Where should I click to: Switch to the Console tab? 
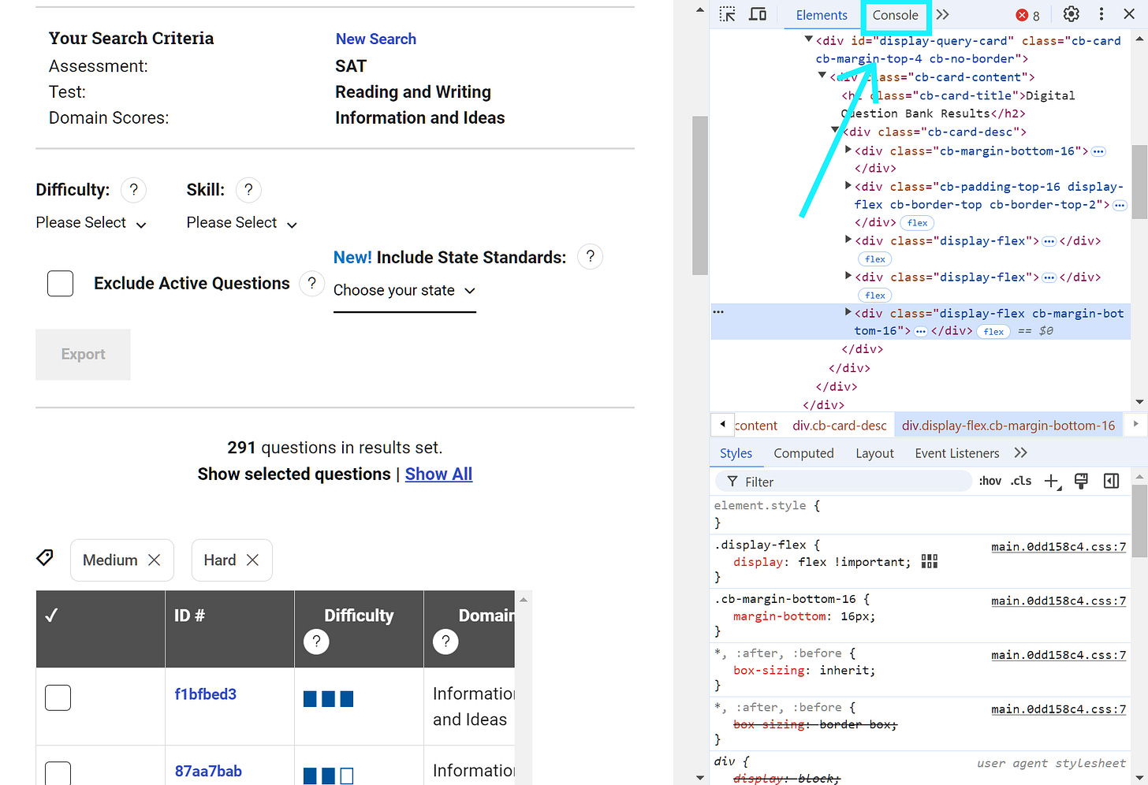coord(895,15)
